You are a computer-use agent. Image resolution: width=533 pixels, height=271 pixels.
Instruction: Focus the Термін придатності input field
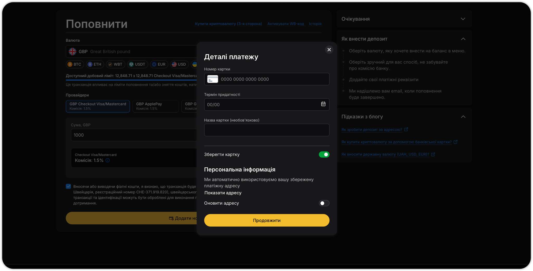pyautogui.click(x=267, y=104)
